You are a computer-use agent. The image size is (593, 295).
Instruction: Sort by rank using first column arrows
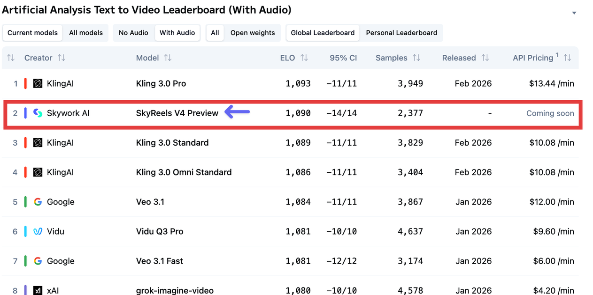[11, 58]
